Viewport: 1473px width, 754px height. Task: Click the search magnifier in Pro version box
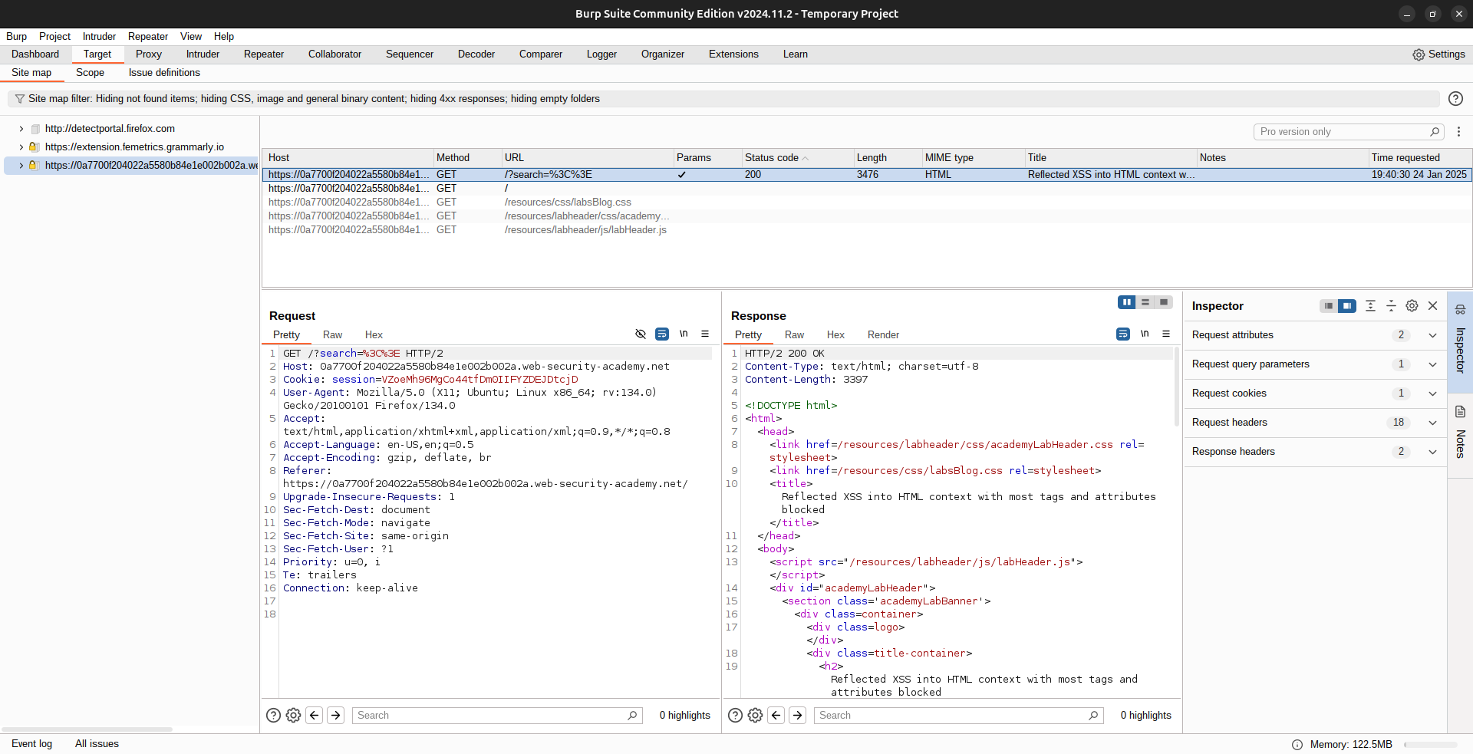point(1434,132)
